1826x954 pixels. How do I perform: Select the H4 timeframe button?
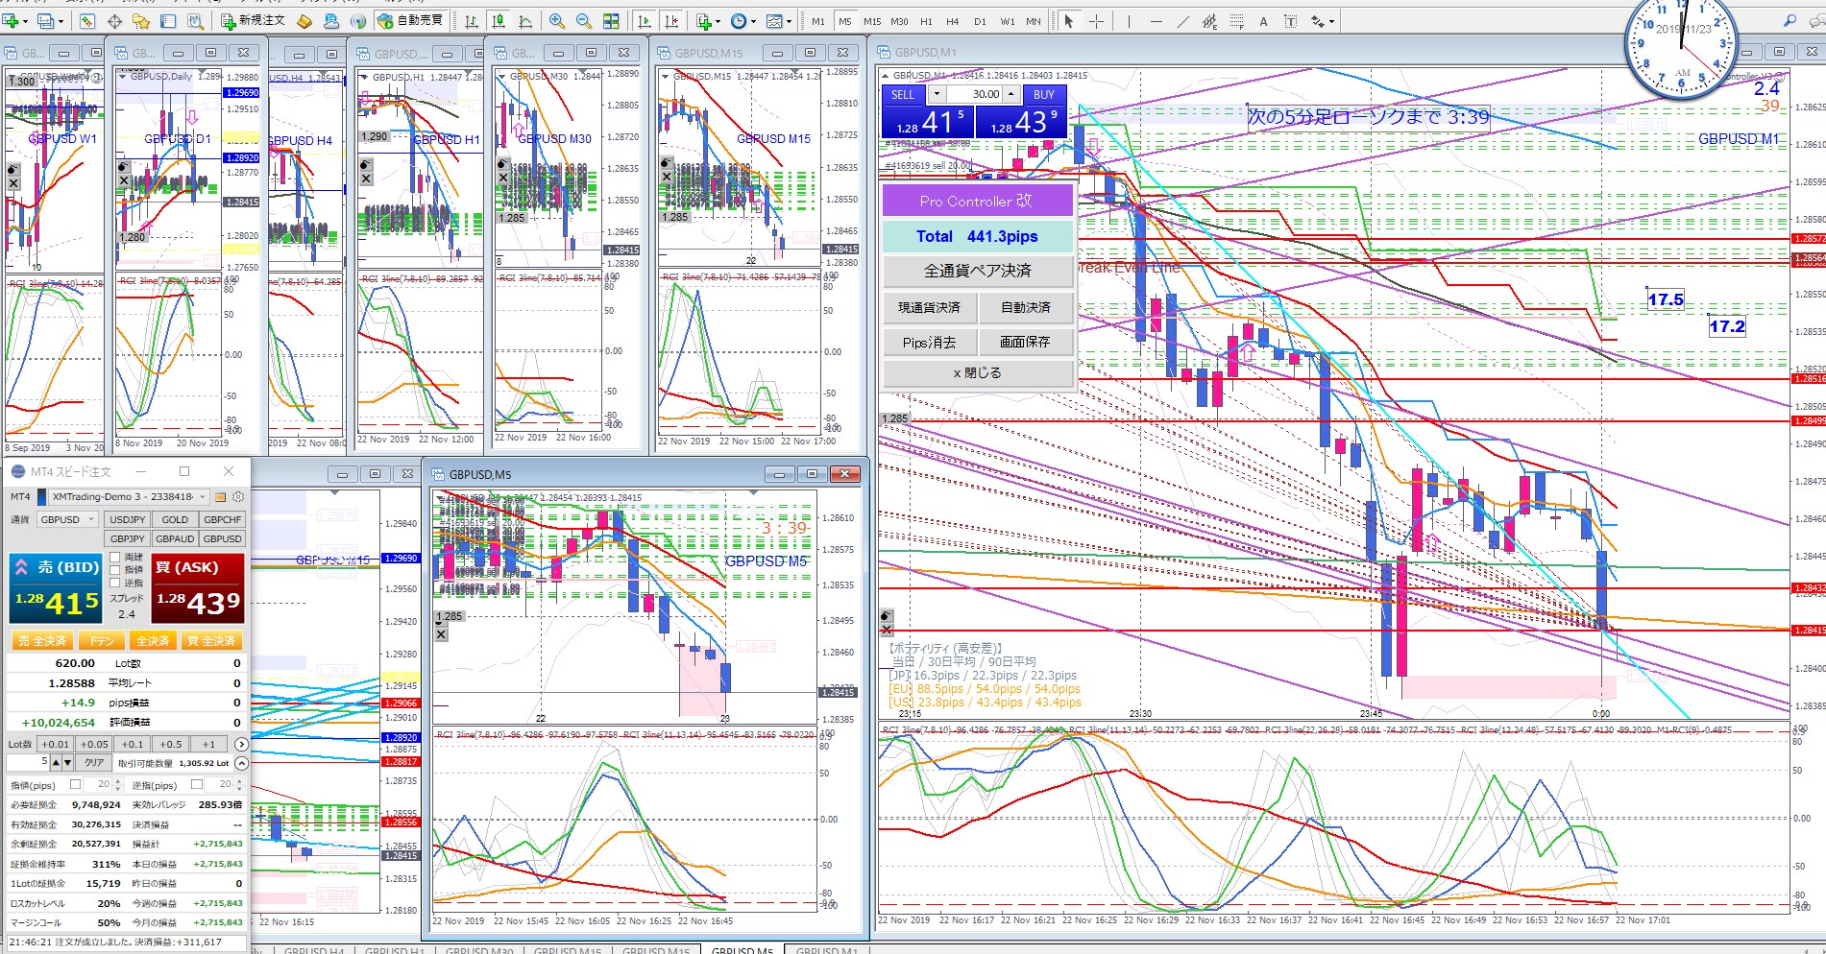pos(952,21)
